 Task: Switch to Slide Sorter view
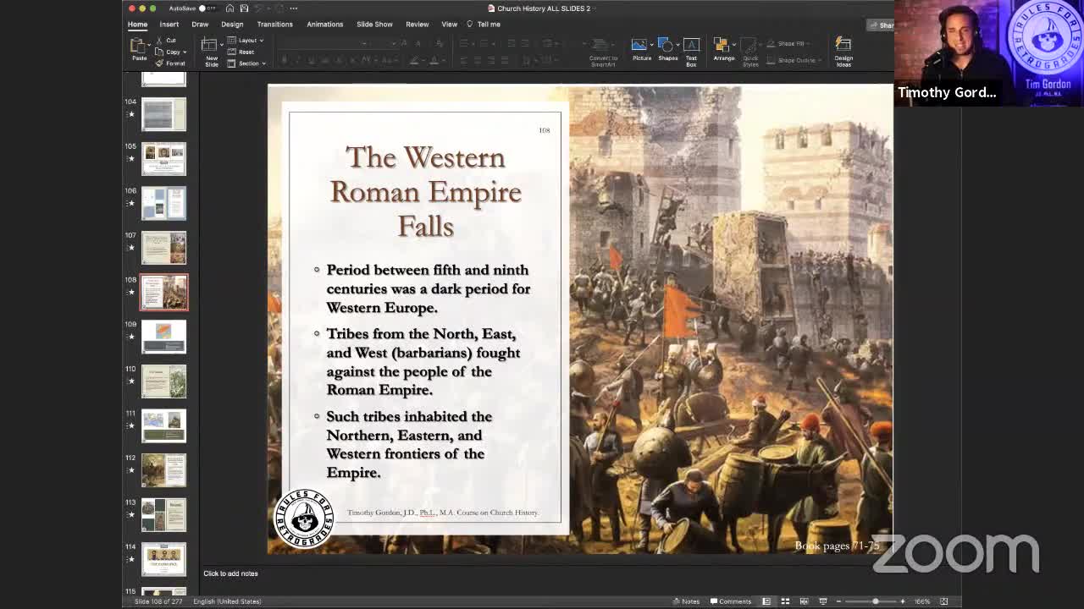point(785,601)
